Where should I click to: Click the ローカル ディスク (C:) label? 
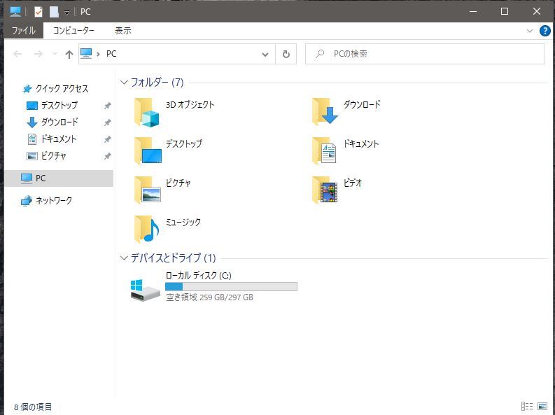(x=199, y=276)
